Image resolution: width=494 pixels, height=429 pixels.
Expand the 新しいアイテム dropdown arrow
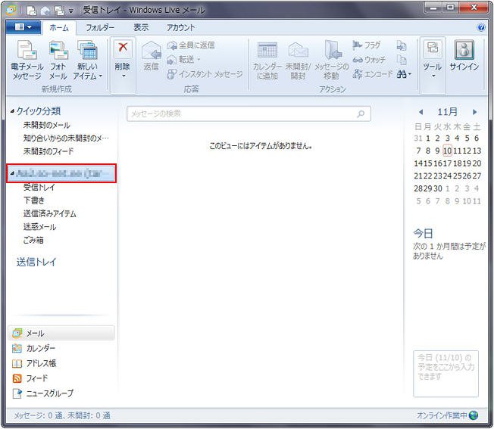pos(101,76)
